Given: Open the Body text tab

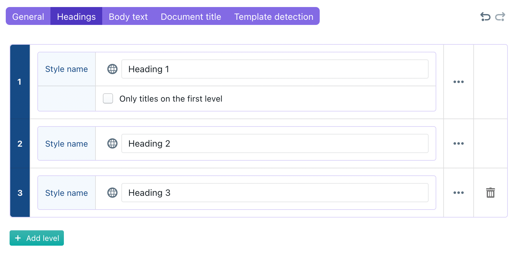Looking at the screenshot, I should pyautogui.click(x=128, y=16).
